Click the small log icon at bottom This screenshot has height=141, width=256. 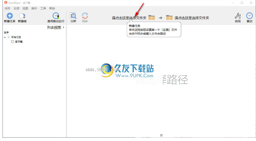(x=161, y=135)
